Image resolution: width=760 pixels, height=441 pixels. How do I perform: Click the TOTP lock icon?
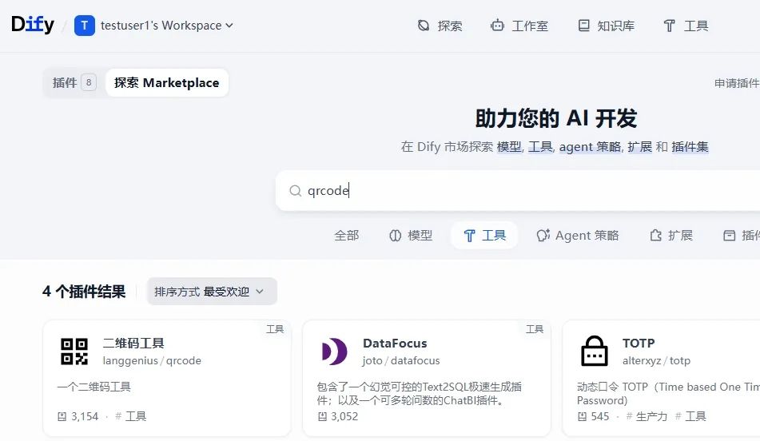595,352
